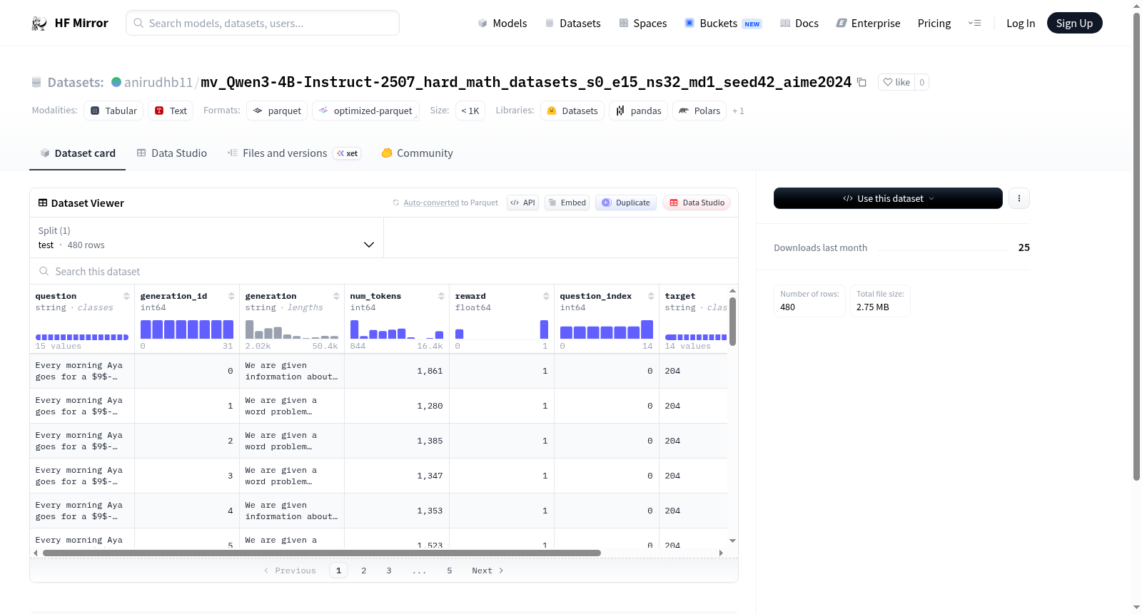Sort the generation column

pyautogui.click(x=336, y=296)
